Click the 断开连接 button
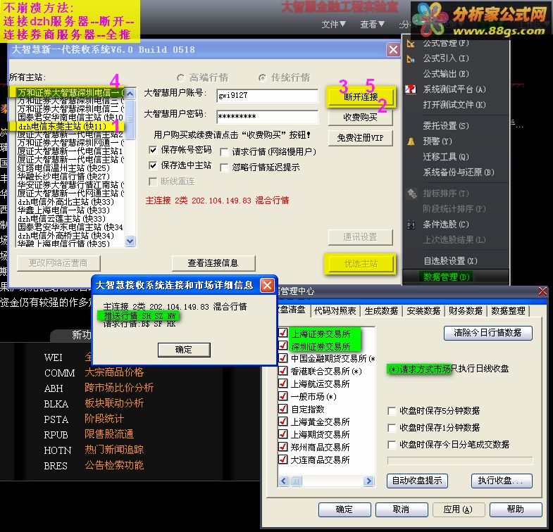 pyautogui.click(x=361, y=96)
